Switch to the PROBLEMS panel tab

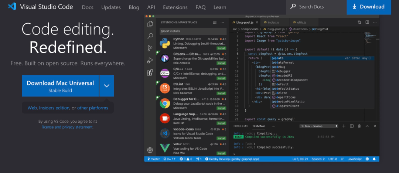pyautogui.click(x=241, y=126)
